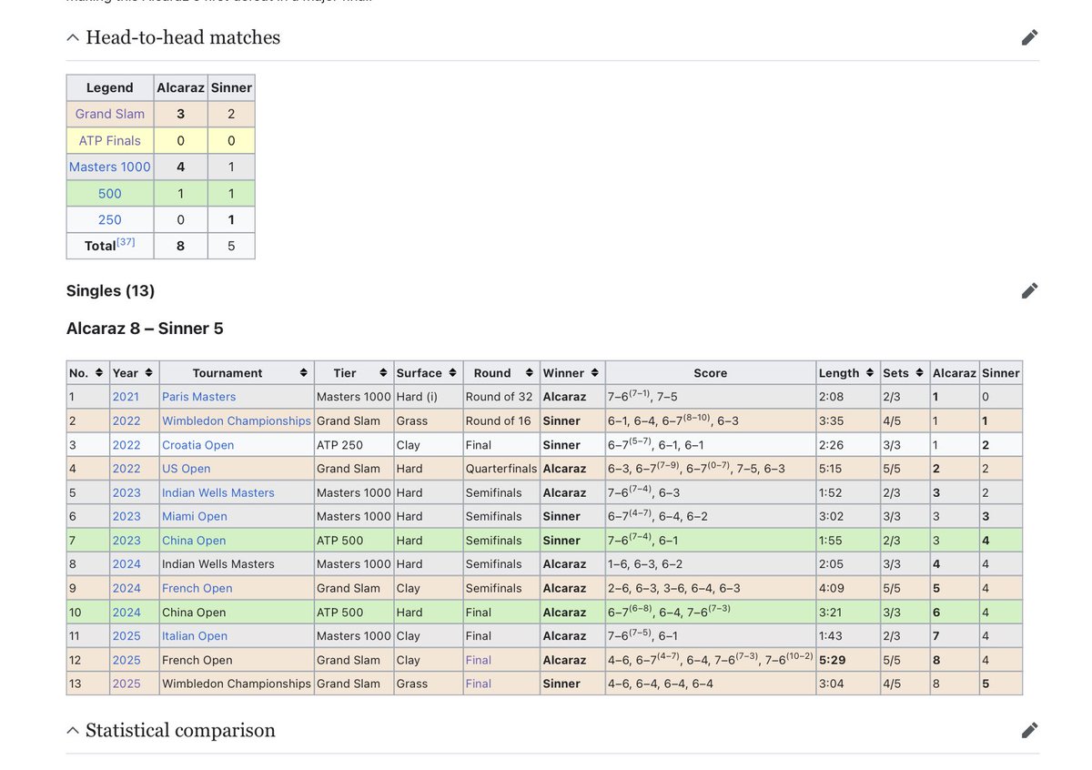The height and width of the screenshot is (770, 1092).
Task: Select the score 2–6, 6–3, 3–6, 6–4, 6–3
Action: [x=674, y=588]
